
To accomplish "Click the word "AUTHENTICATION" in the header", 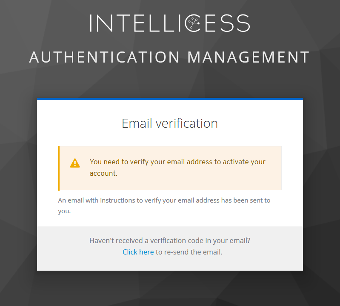I will tap(105, 57).
